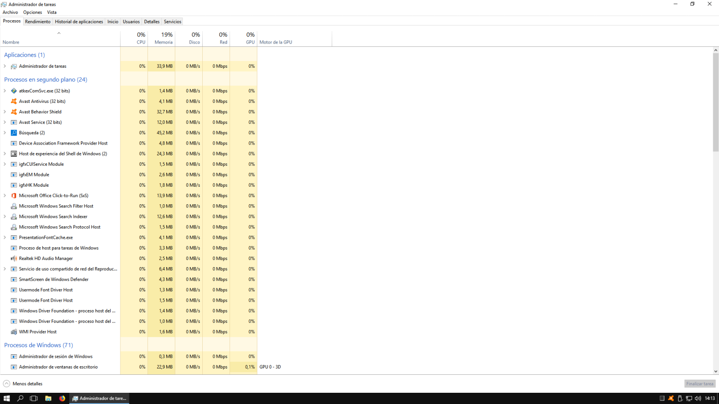Click the WMI Provider Host icon
Image resolution: width=719 pixels, height=404 pixels.
click(x=14, y=332)
